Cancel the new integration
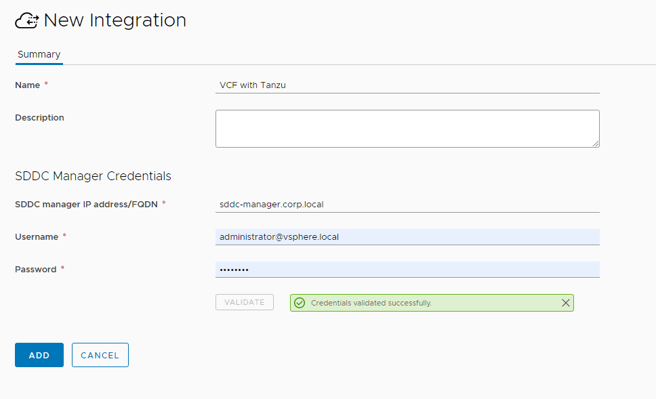The width and height of the screenshot is (656, 399). 100,355
